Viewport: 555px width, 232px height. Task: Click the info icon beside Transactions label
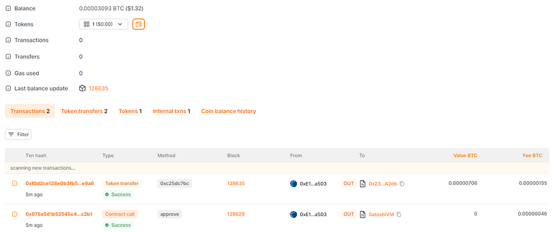pyautogui.click(x=8, y=41)
